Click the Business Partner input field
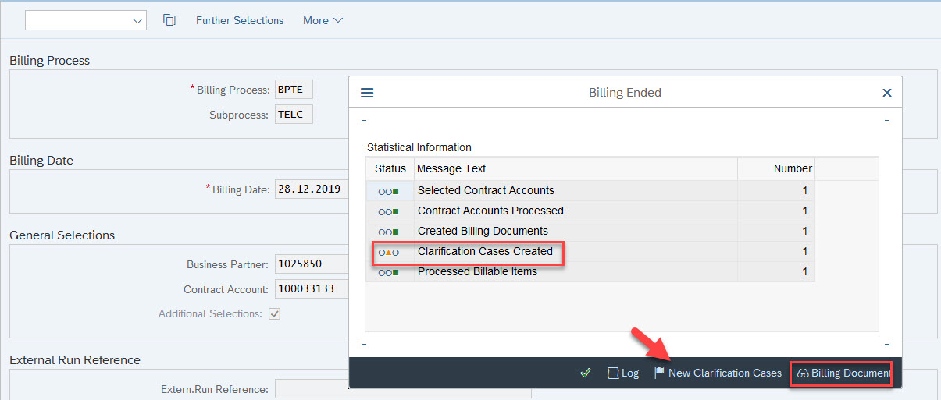This screenshot has width=941, height=400. 312,264
